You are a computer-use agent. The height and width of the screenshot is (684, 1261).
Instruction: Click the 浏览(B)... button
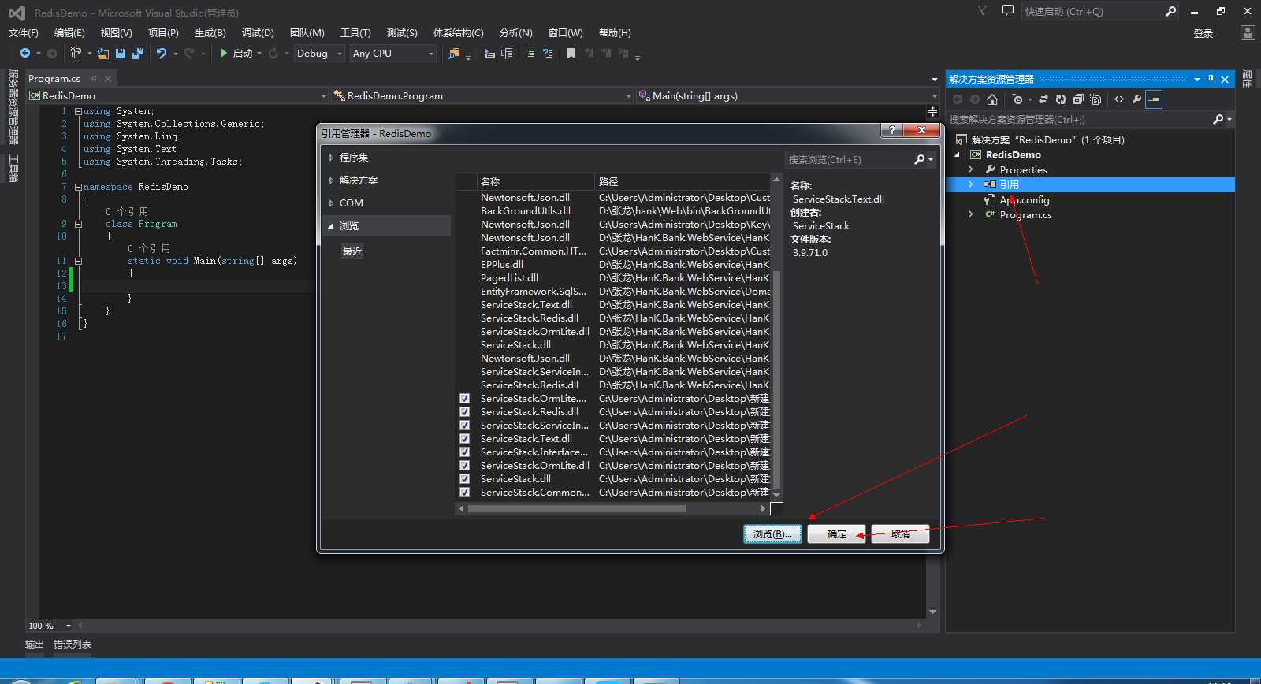(772, 534)
